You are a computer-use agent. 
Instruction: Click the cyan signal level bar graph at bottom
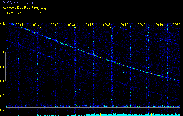(x=93, y=115)
